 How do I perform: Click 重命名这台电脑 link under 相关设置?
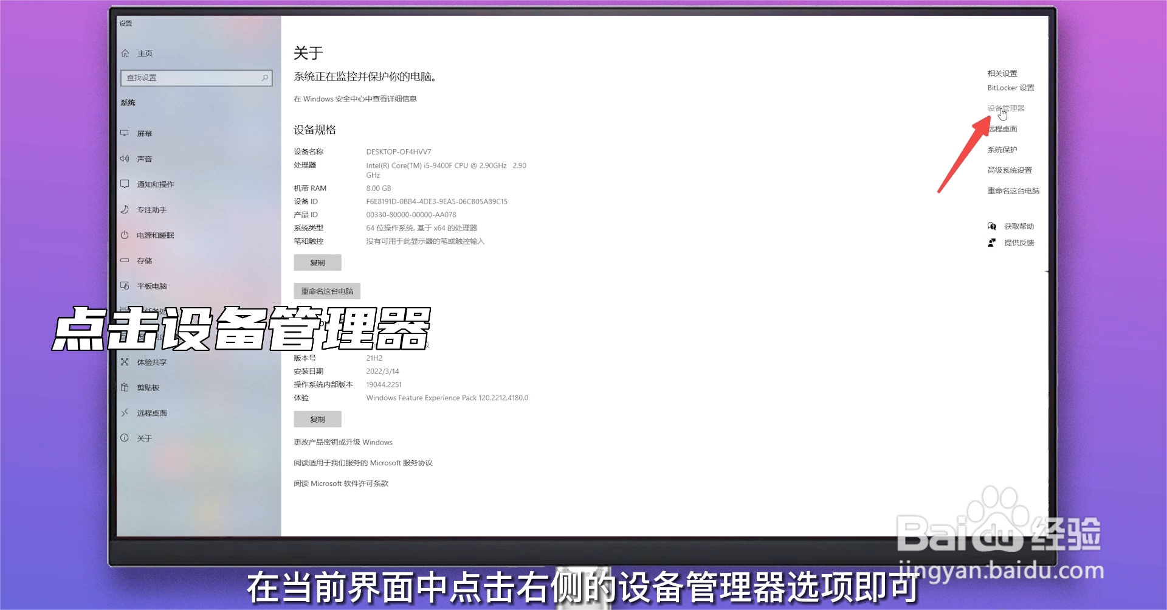(x=1013, y=191)
